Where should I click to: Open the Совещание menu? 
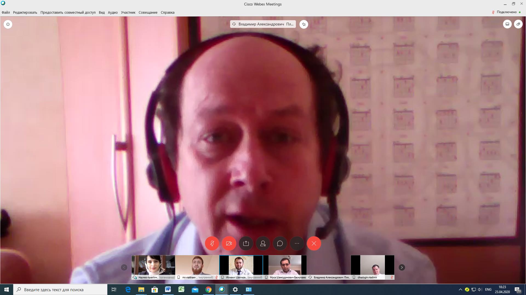point(148,12)
